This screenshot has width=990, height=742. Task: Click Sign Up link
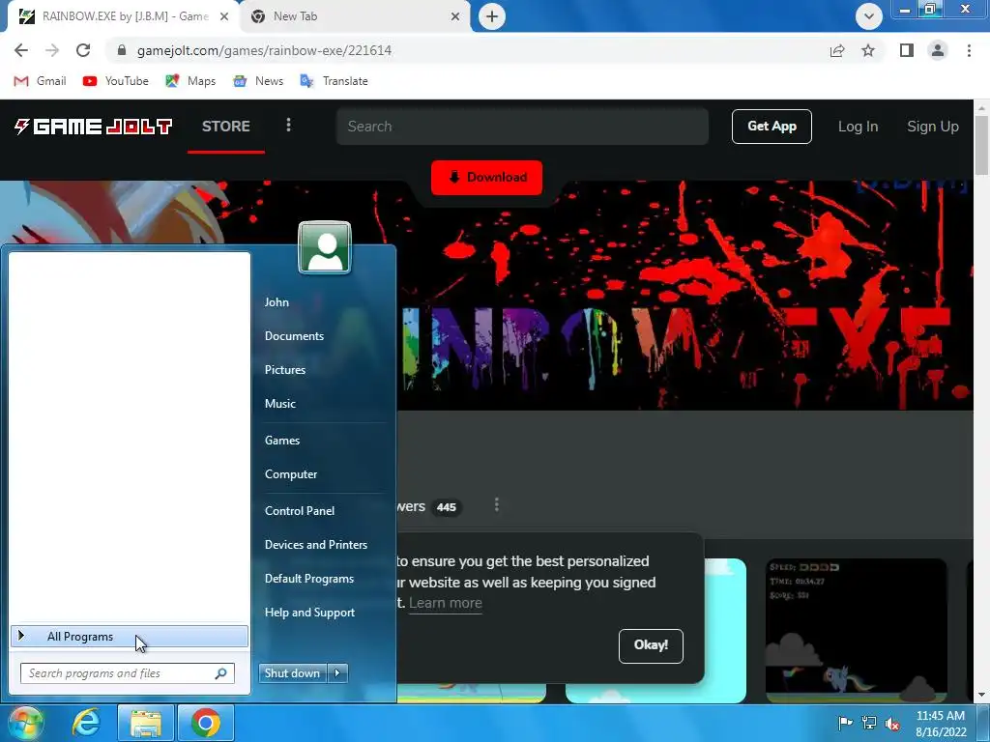[933, 127]
